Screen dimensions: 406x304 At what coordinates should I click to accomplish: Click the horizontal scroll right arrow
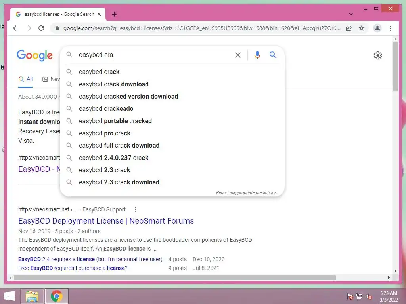[x=389, y=277]
